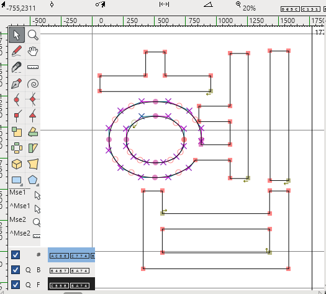Activate the Fore layer row with black background
This screenshot has width=326, height=294.
[71, 284]
